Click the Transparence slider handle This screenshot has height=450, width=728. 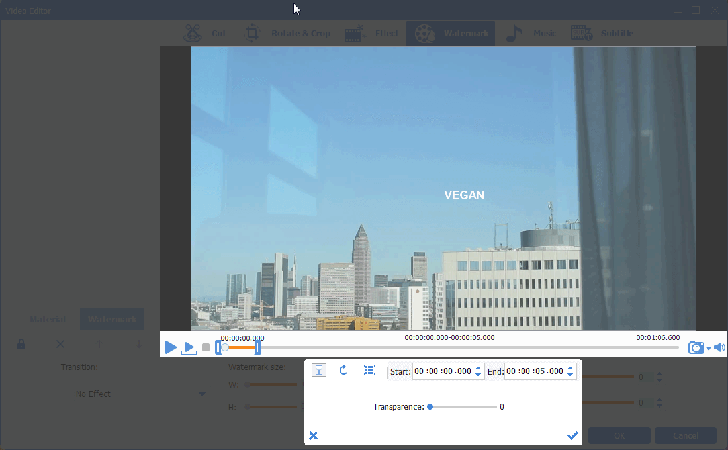click(430, 407)
